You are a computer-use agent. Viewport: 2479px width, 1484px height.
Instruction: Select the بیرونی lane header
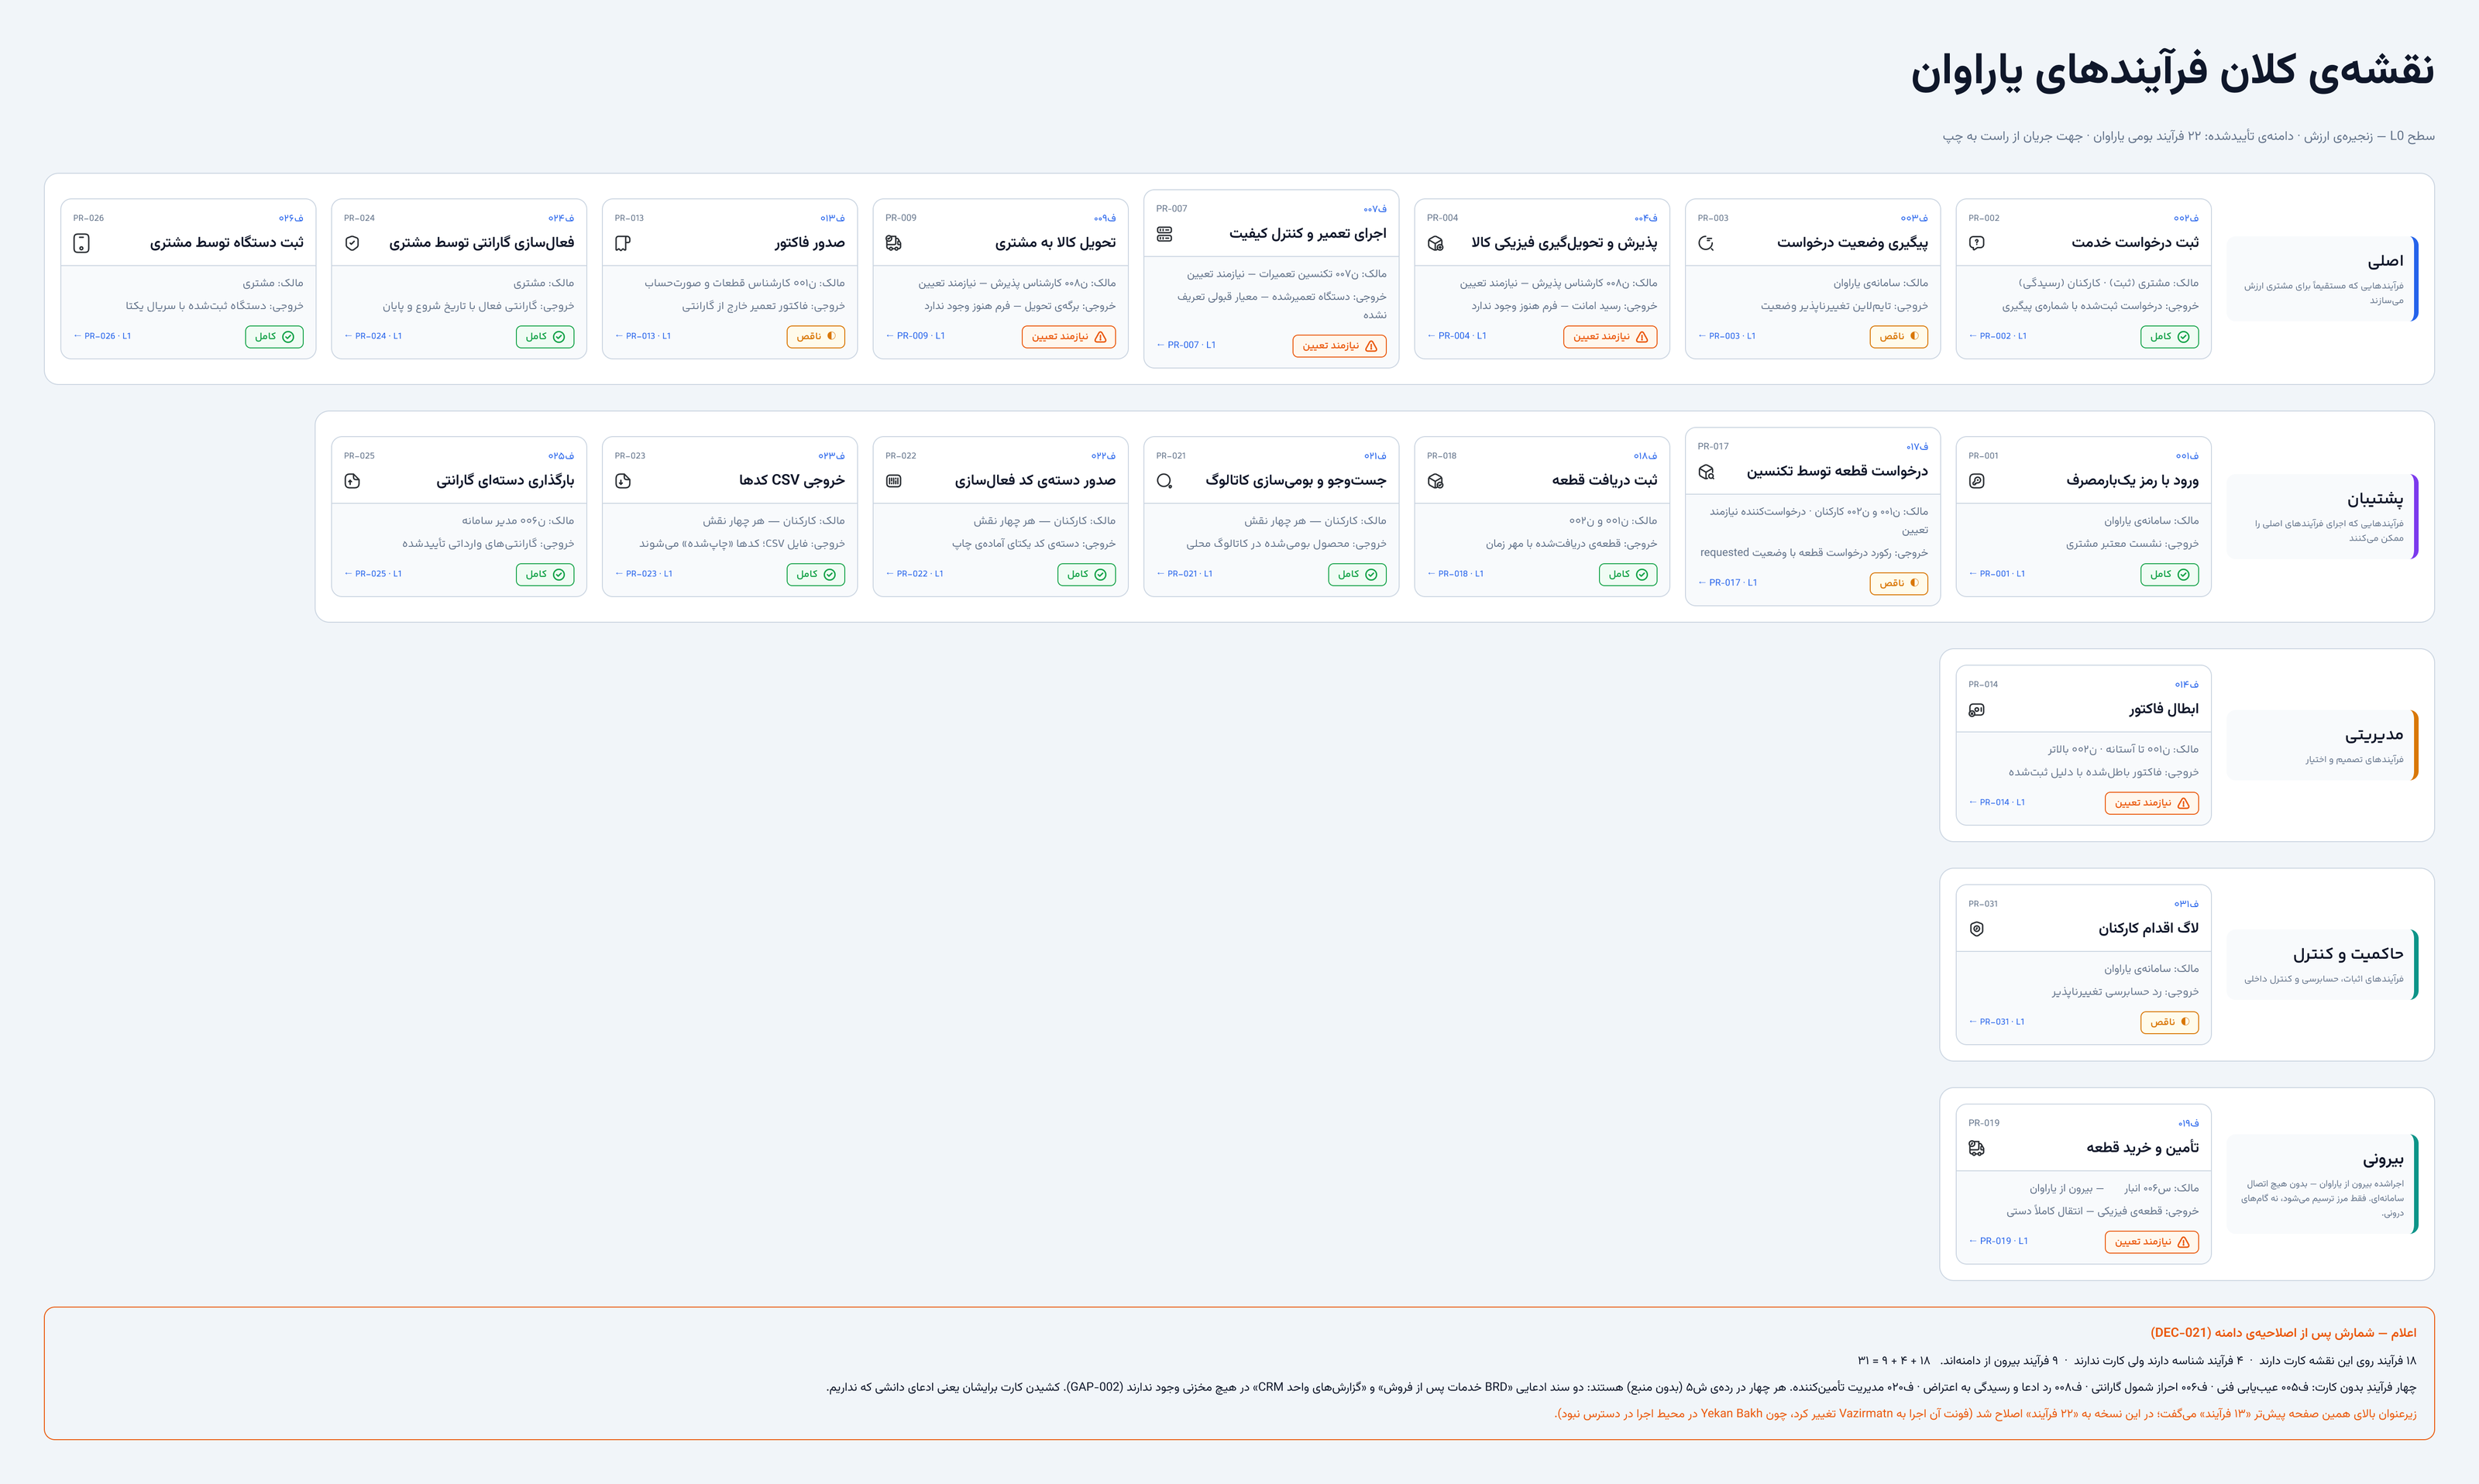2322,1184
